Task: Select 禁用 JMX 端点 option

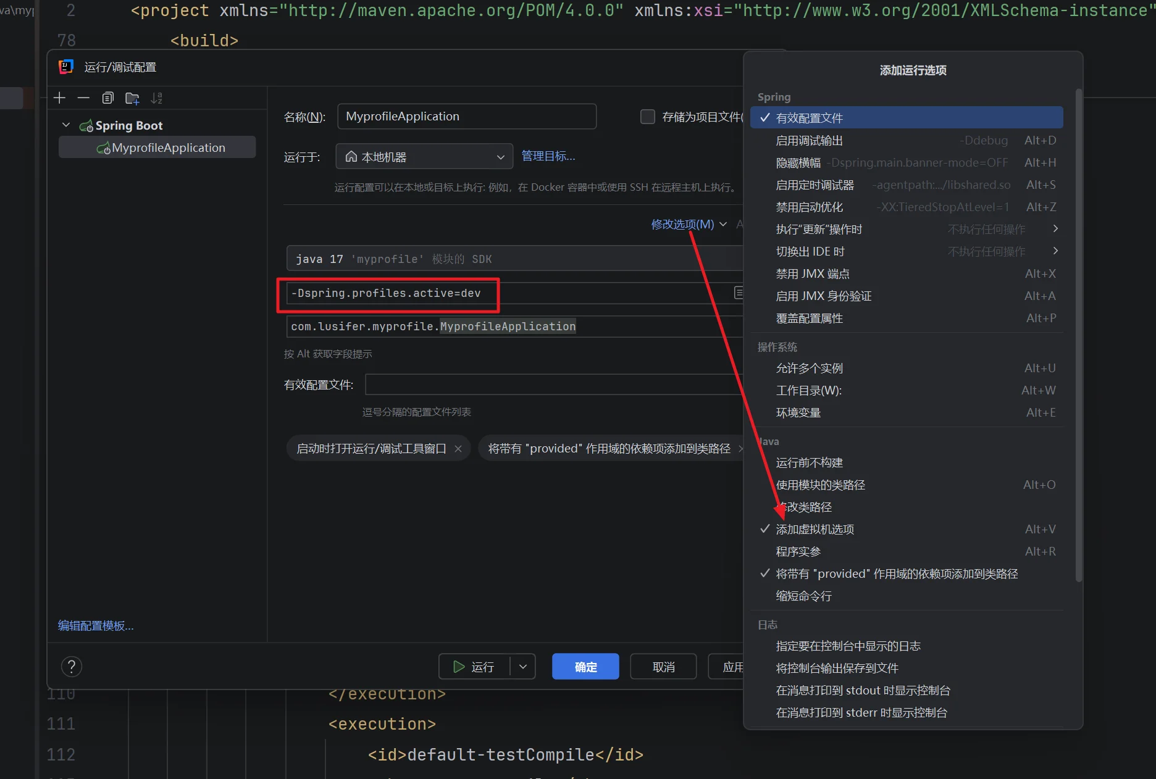Action: 907,273
